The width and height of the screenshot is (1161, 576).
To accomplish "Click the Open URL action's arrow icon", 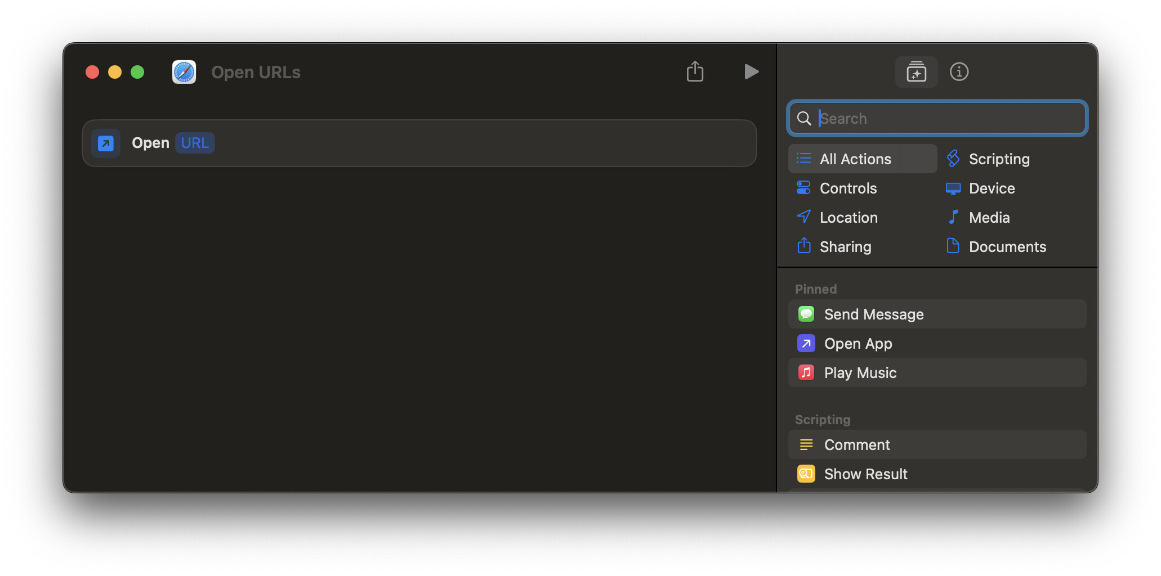I will click(106, 143).
